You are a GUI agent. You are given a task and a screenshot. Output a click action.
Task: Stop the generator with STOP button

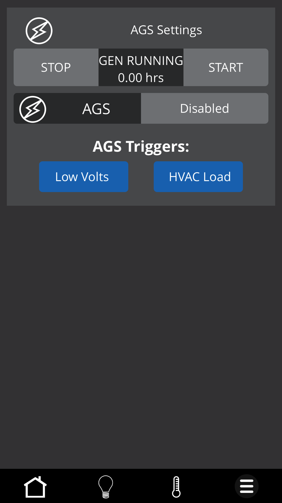click(56, 67)
